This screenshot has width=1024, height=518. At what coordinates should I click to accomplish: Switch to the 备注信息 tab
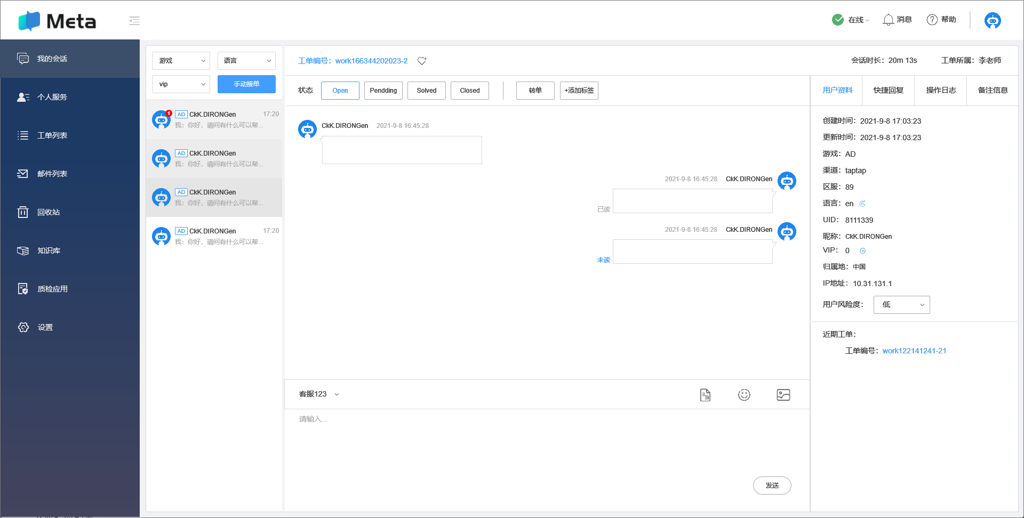click(993, 91)
